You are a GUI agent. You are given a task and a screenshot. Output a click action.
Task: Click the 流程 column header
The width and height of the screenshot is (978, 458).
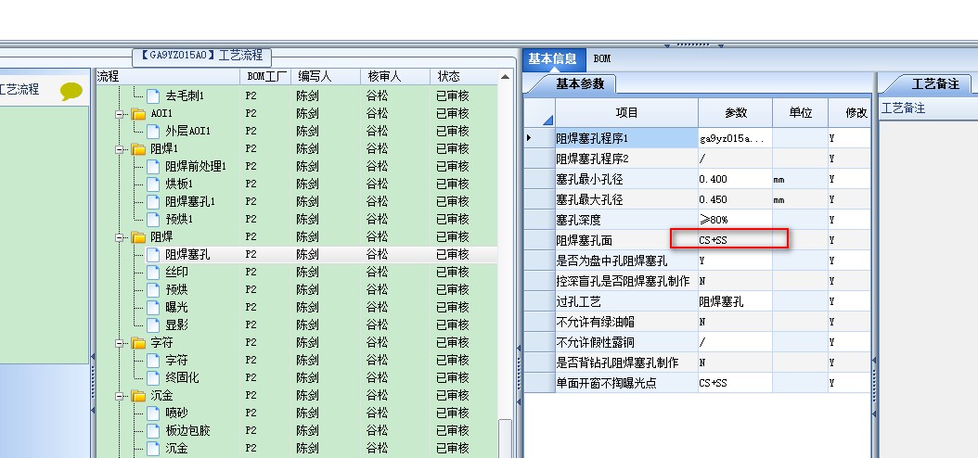[168, 77]
